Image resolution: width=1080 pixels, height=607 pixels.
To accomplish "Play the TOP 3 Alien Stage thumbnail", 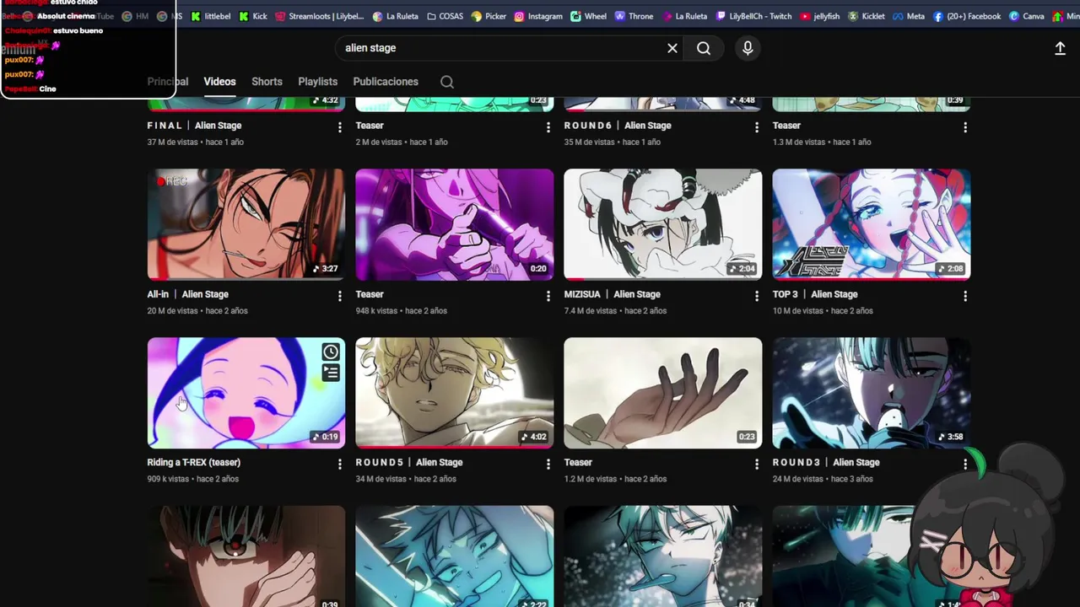I will click(x=872, y=224).
